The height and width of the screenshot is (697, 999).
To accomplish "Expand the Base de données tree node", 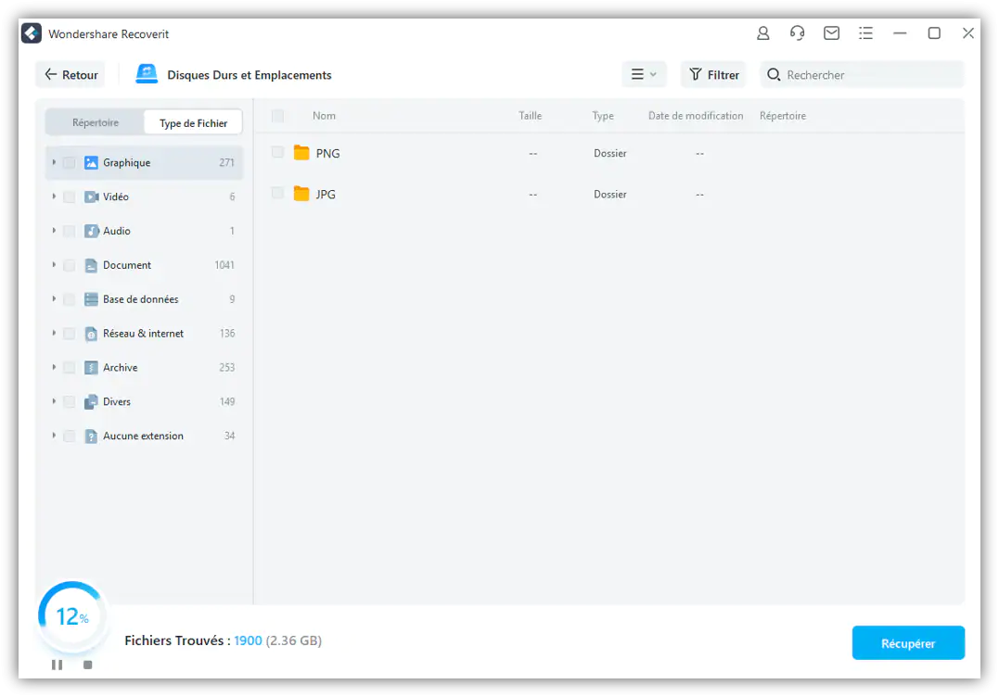I will point(54,299).
